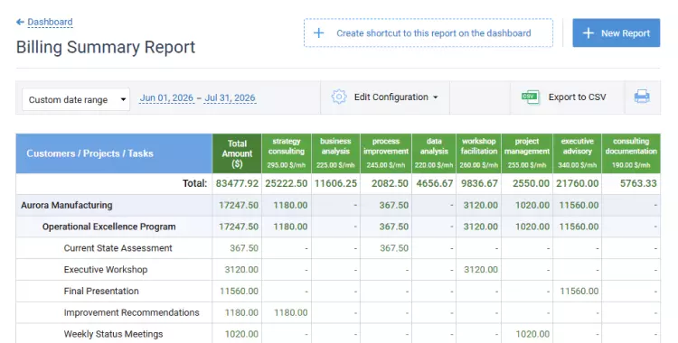Click total strategy consulting value 25222.50

tap(287, 183)
